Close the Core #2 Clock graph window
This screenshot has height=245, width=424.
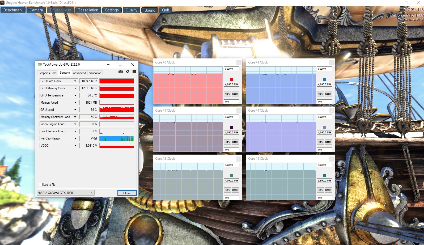pyautogui.click(x=239, y=159)
